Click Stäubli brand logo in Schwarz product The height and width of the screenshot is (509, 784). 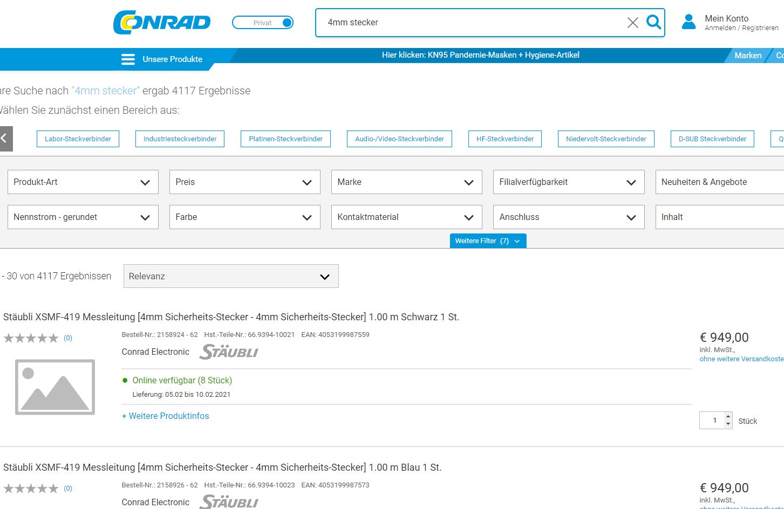point(229,352)
